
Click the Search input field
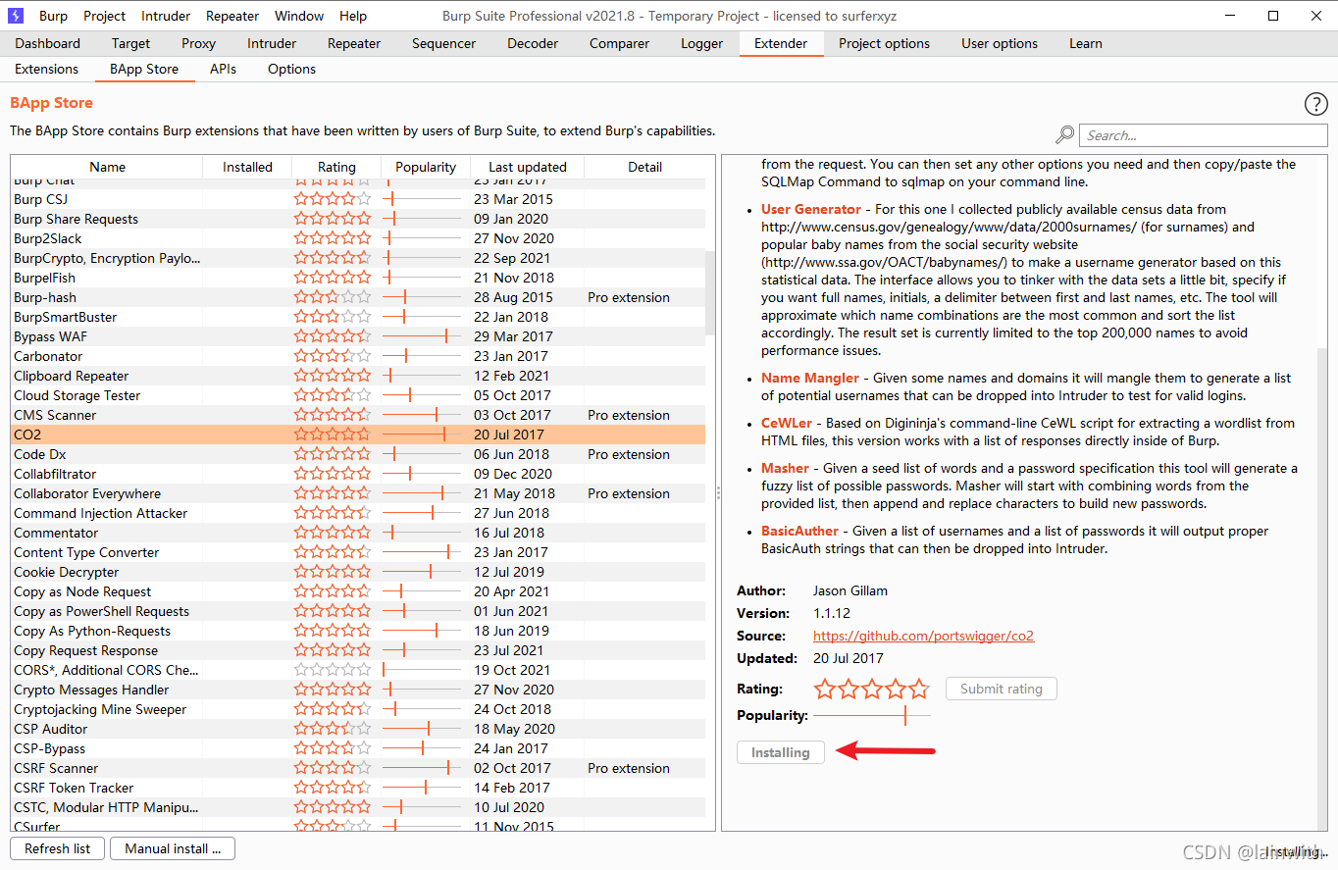point(1204,135)
